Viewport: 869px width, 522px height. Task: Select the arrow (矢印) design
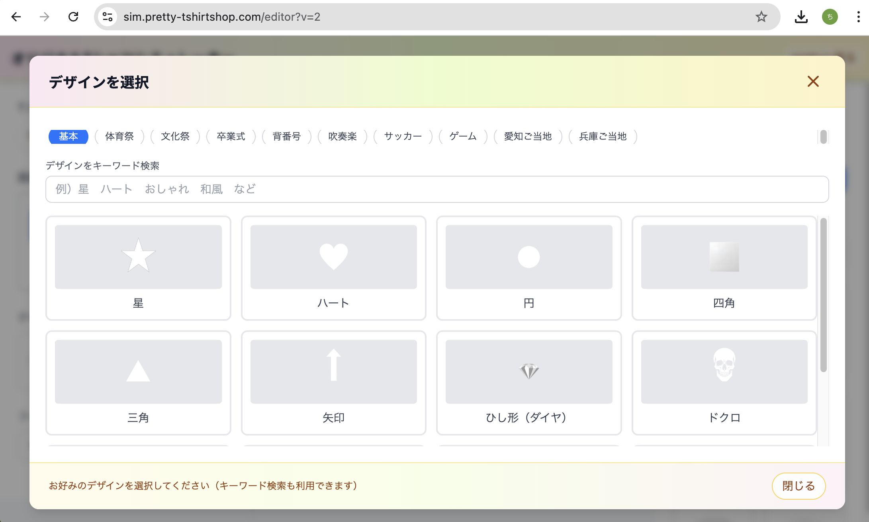pos(333,383)
